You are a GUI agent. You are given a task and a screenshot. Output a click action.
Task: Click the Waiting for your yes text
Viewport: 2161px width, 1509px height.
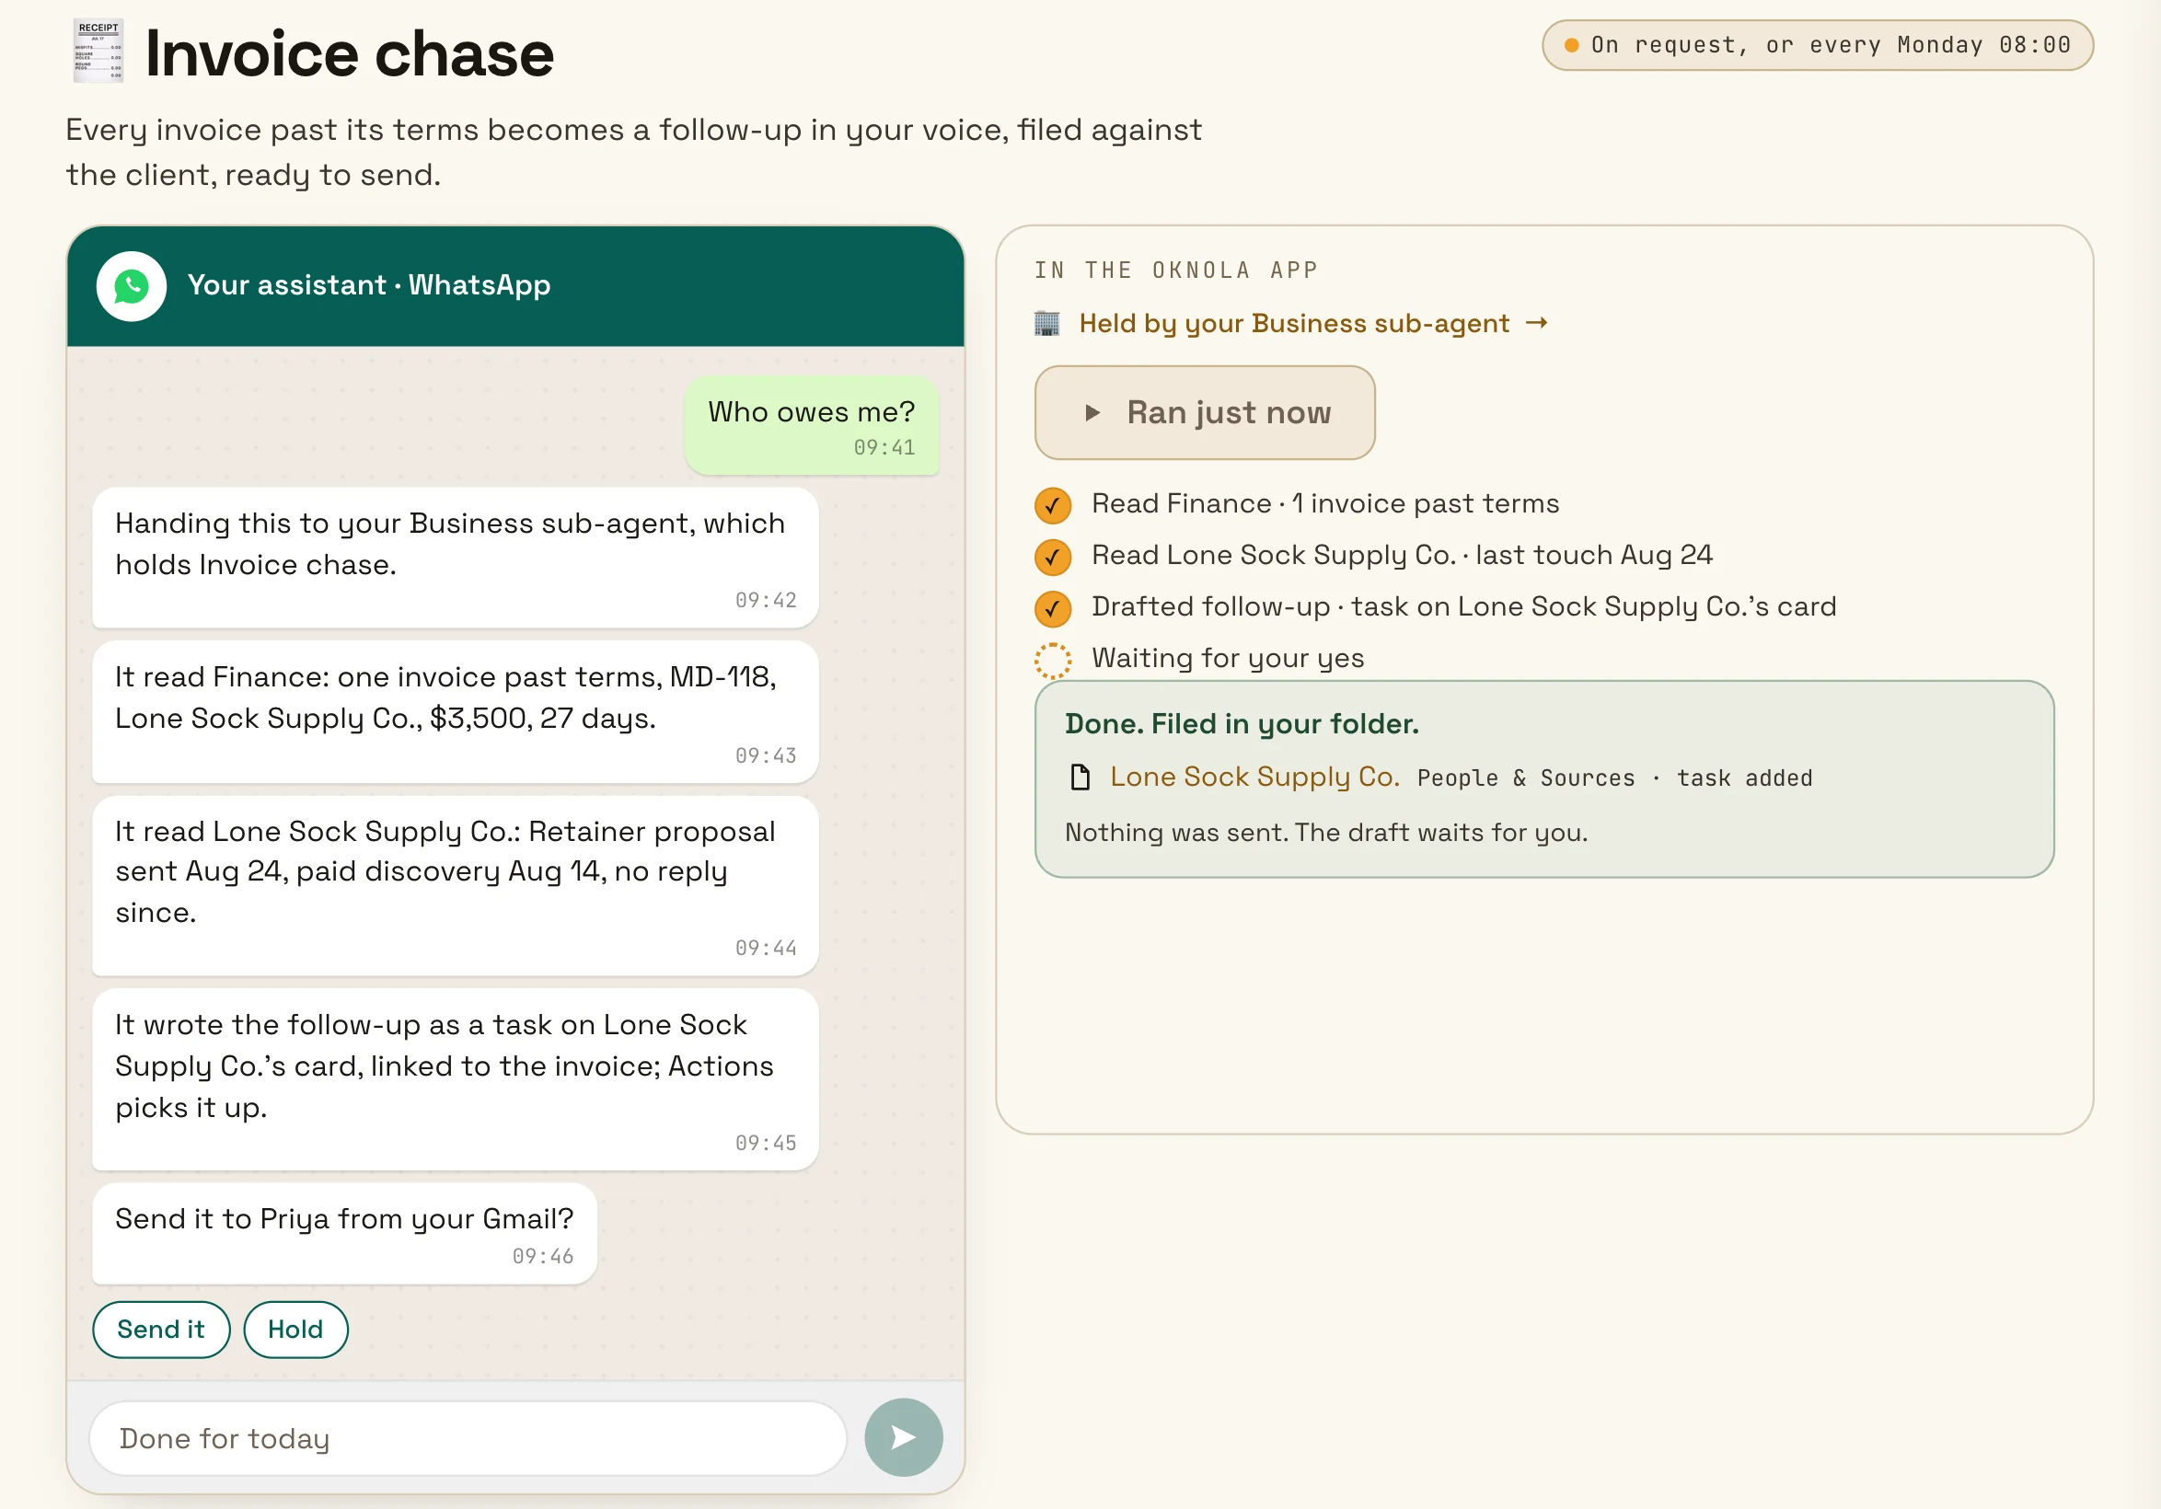tap(1228, 659)
